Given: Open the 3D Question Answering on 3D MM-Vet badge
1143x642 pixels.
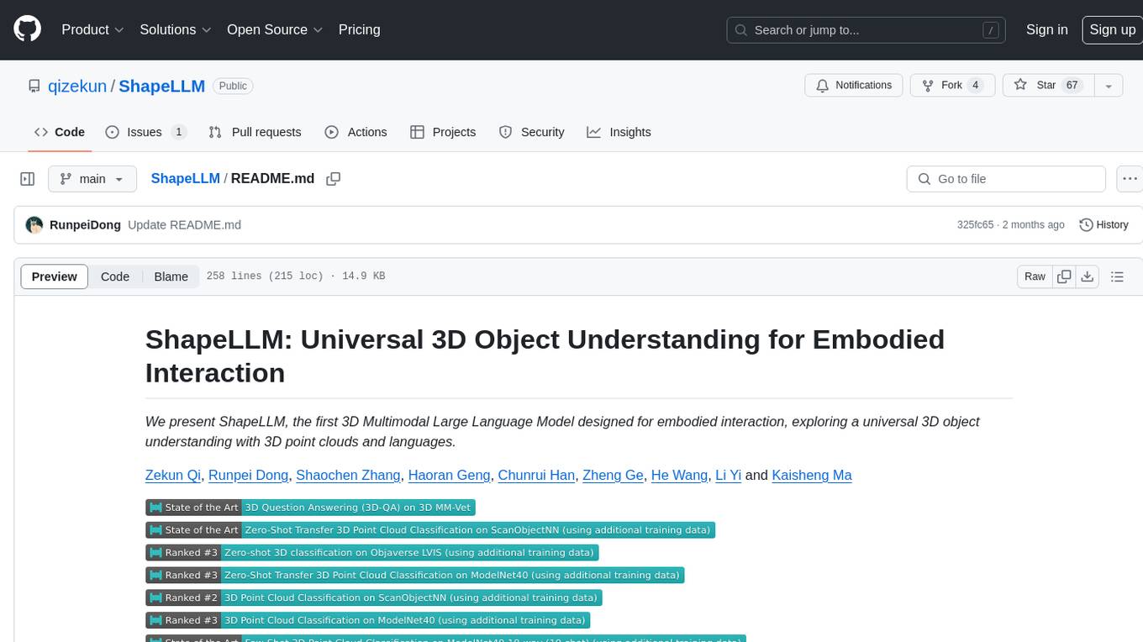Looking at the screenshot, I should click(x=311, y=508).
